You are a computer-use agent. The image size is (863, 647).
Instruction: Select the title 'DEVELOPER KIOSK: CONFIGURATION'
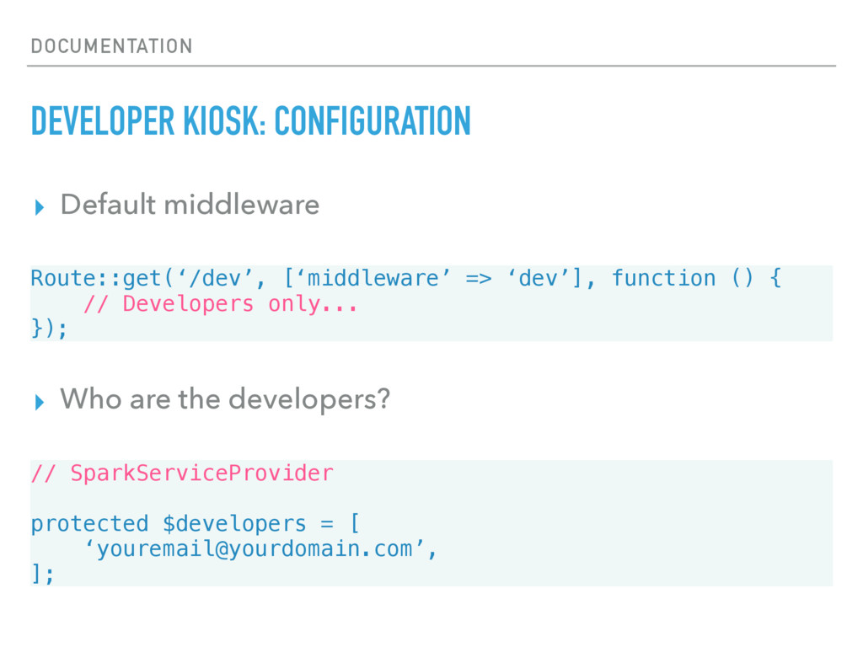tap(251, 121)
